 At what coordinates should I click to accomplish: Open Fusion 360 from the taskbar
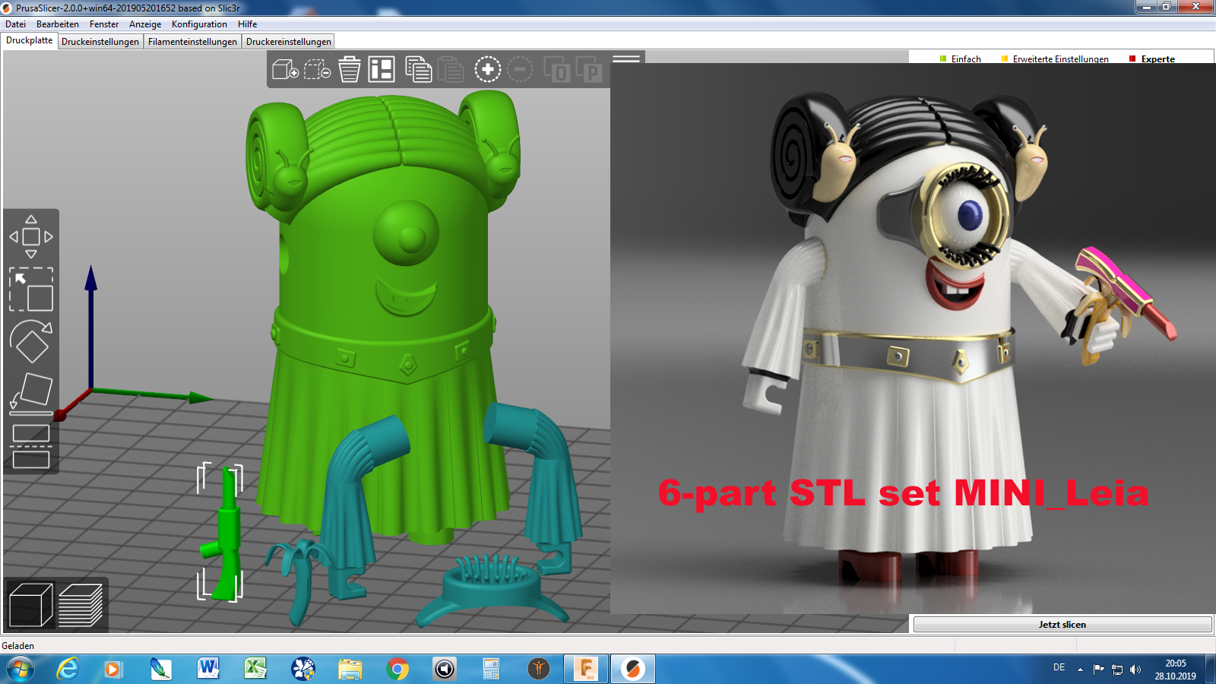point(585,669)
